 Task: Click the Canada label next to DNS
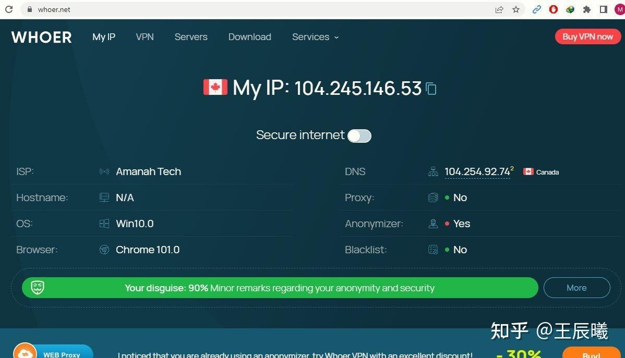547,172
